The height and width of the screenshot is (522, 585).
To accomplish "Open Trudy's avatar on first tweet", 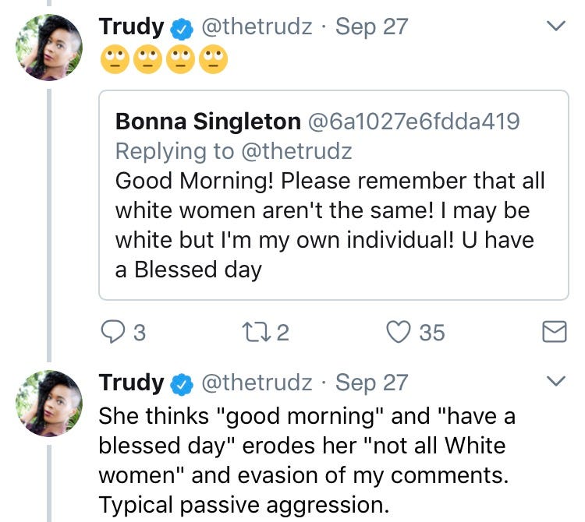I will tap(49, 47).
